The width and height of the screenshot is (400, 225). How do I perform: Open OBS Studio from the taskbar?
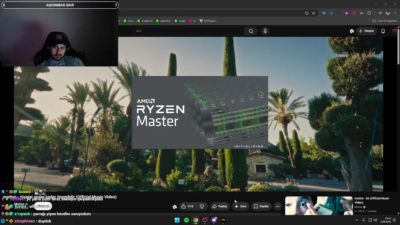coord(205,220)
